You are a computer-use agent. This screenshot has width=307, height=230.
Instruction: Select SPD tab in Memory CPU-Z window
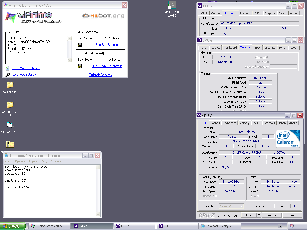pos(257,48)
